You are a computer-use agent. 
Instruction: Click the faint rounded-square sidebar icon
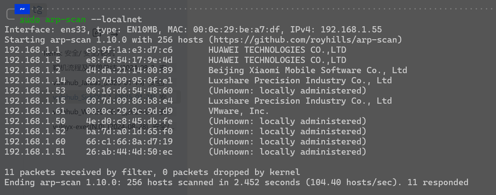tap(11, 14)
